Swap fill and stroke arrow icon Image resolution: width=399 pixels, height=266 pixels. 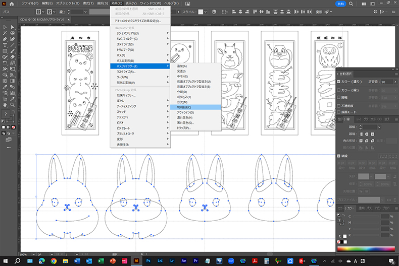tap(13, 111)
